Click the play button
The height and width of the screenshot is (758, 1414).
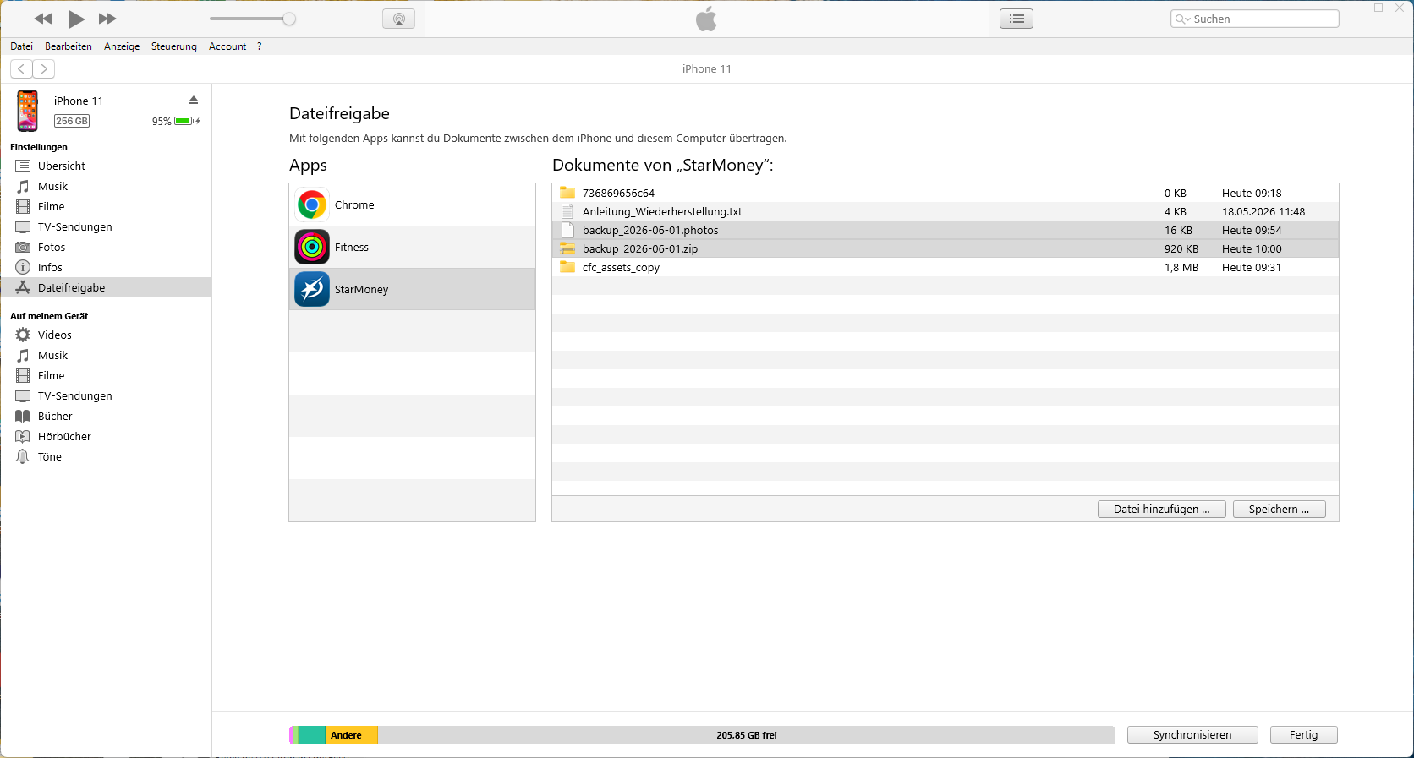click(76, 19)
